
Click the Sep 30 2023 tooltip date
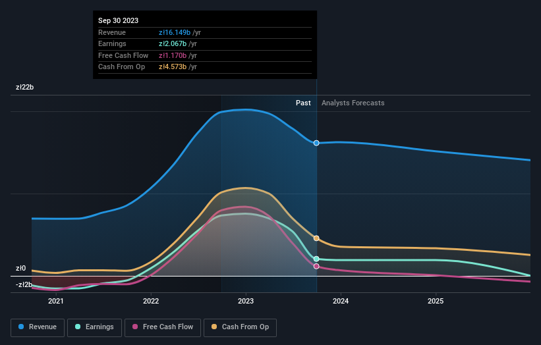click(x=119, y=20)
